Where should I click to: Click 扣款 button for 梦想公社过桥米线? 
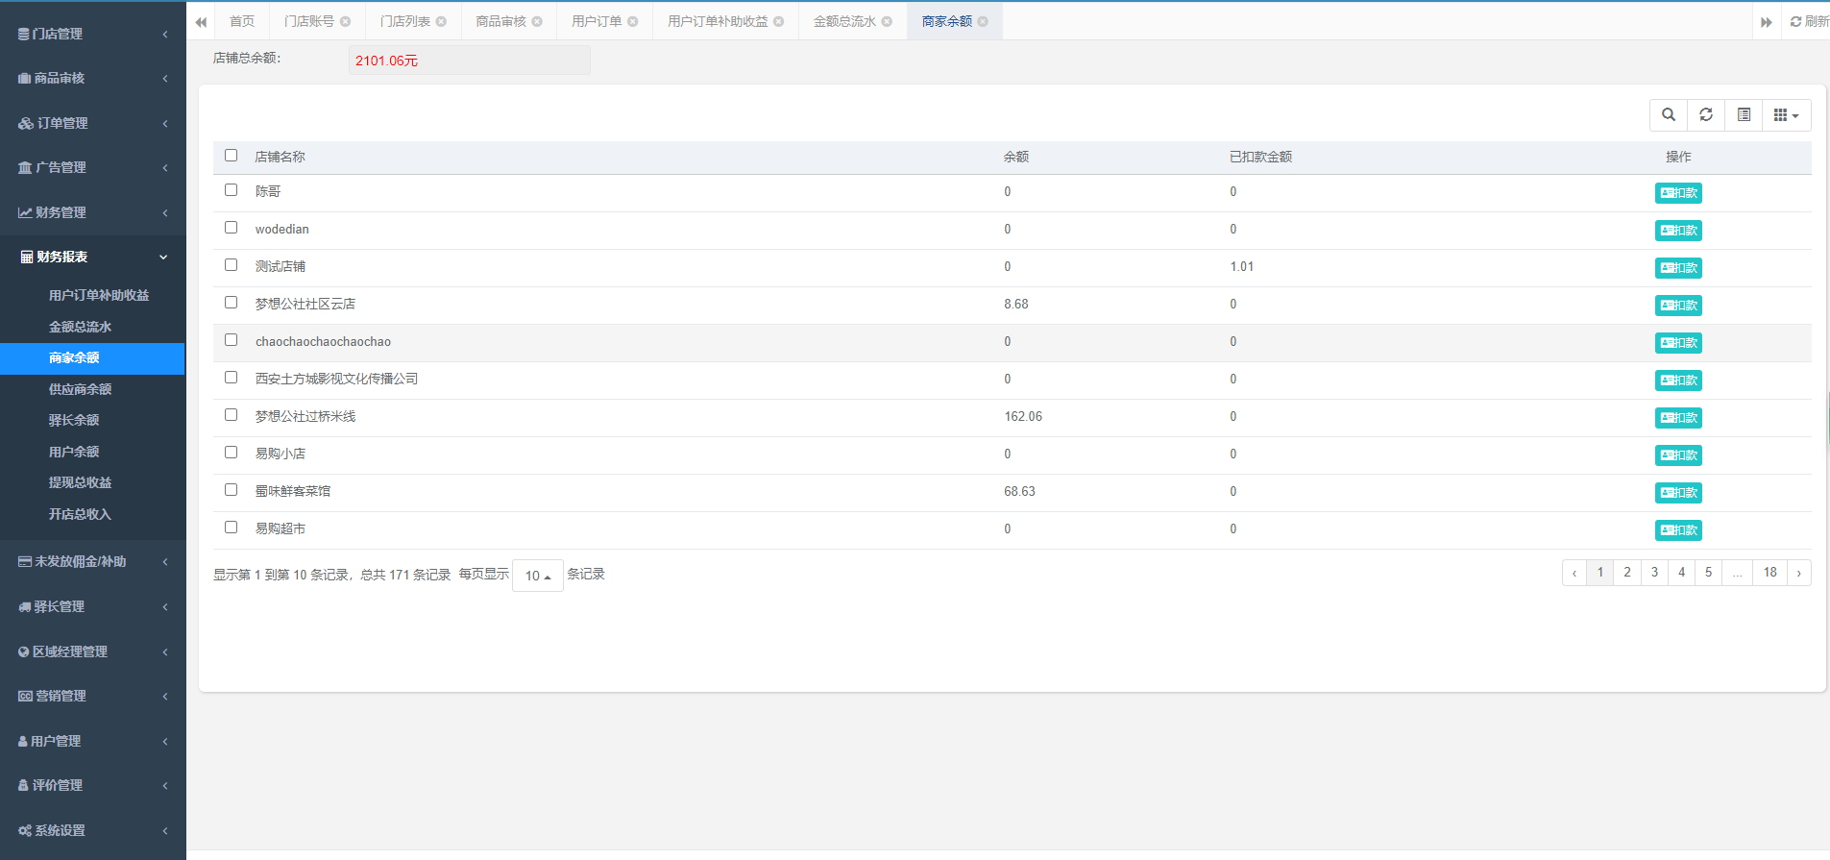1678,418
